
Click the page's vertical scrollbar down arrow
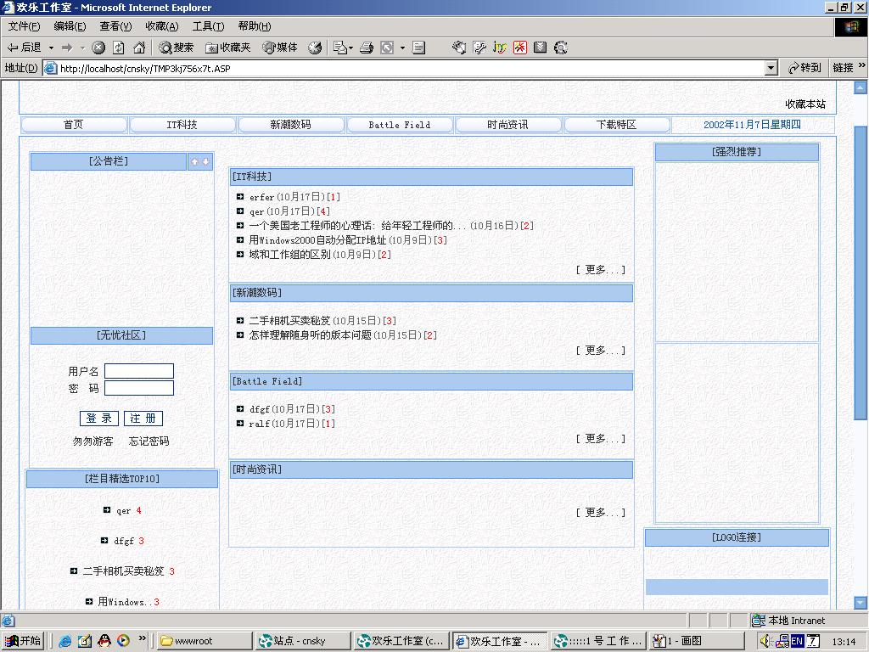[861, 603]
